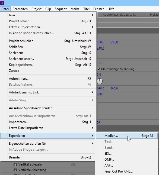Choose Importieren… menu entry
159x175 pixels.
(51, 122)
